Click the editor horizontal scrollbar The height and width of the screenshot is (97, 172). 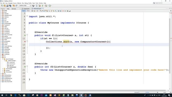(x=98, y=91)
